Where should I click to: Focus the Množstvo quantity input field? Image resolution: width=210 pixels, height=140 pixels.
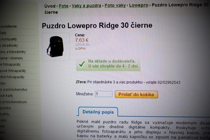tap(104, 94)
